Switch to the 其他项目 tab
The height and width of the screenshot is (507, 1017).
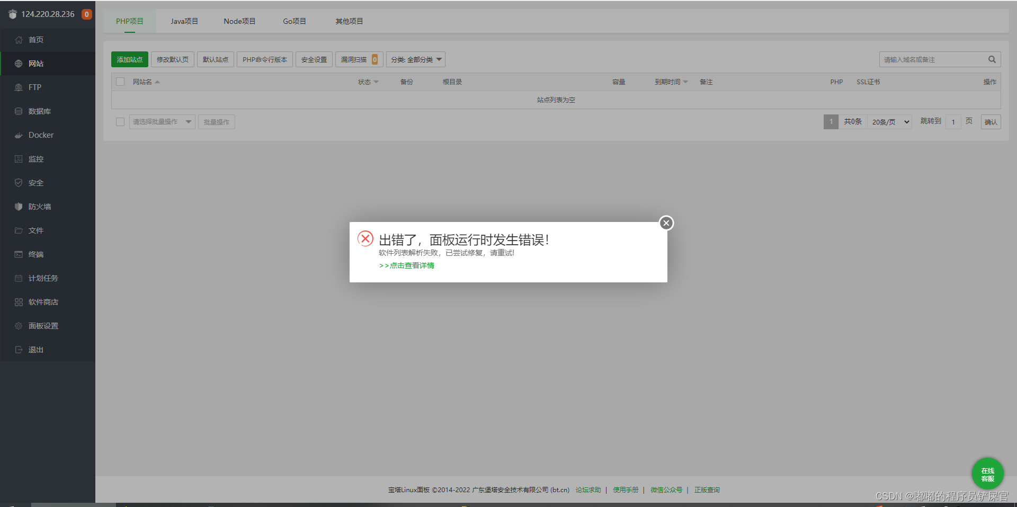point(349,21)
